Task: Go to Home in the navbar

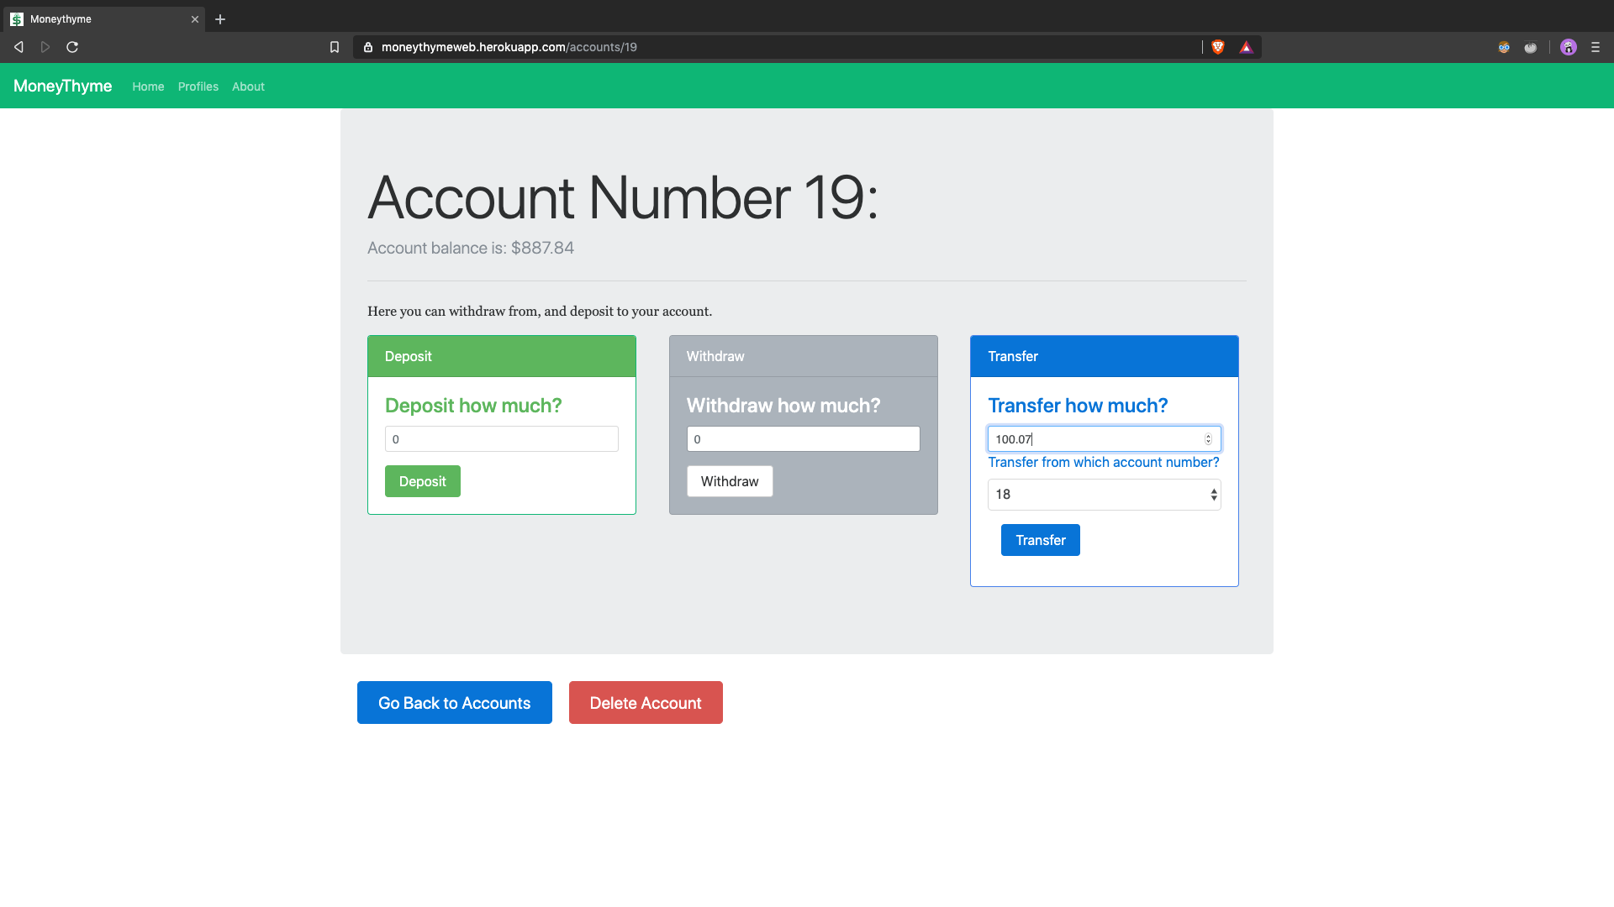Action: point(148,87)
